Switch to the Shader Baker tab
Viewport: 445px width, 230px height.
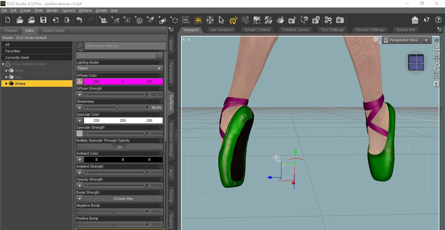[x=53, y=31]
